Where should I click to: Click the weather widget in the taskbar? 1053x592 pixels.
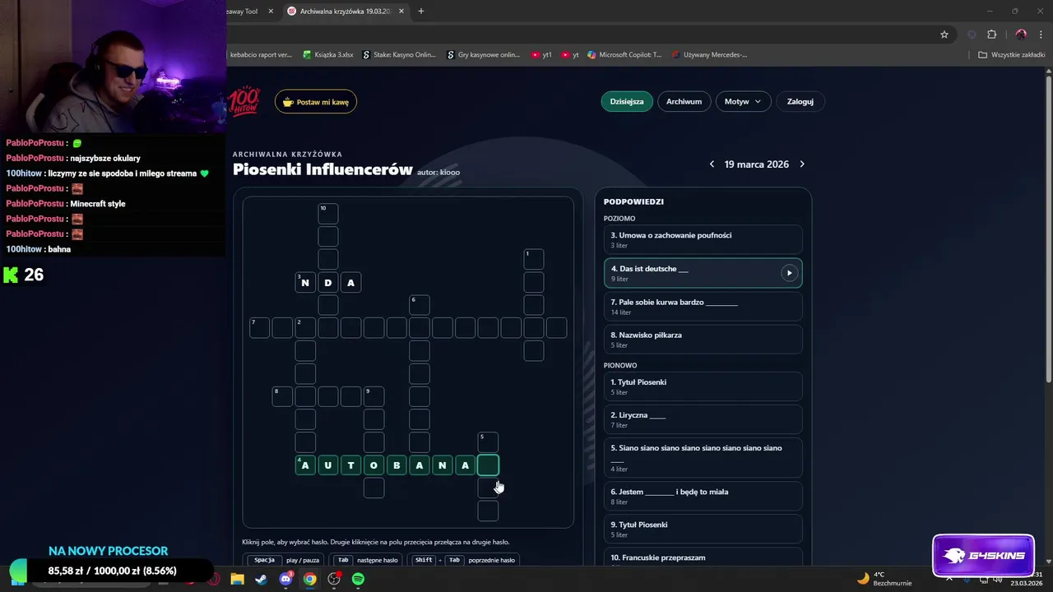(884, 579)
